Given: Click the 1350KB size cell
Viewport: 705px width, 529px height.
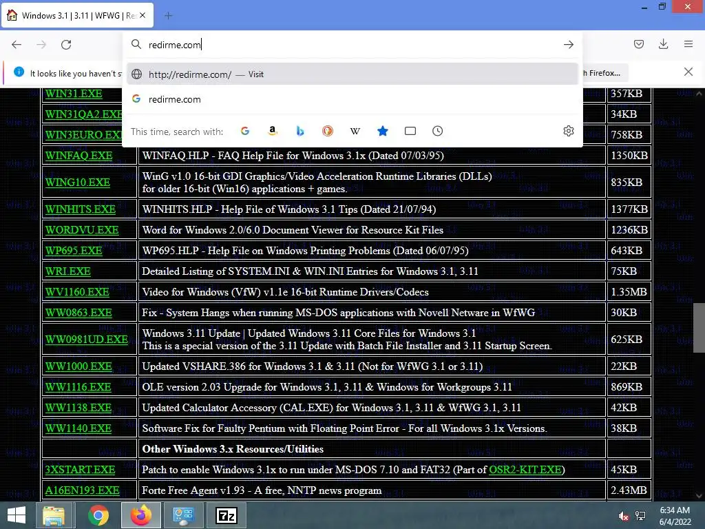Looking at the screenshot, I should point(629,156).
